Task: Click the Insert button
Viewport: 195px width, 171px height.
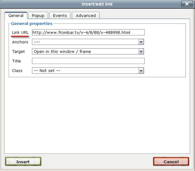Action: 23,162
